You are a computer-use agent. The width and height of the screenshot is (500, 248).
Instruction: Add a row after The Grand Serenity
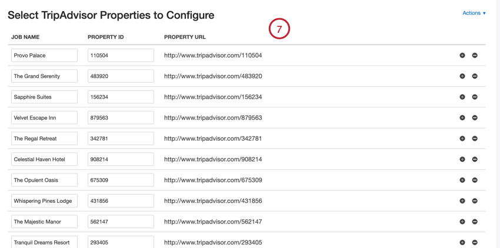[462, 76]
